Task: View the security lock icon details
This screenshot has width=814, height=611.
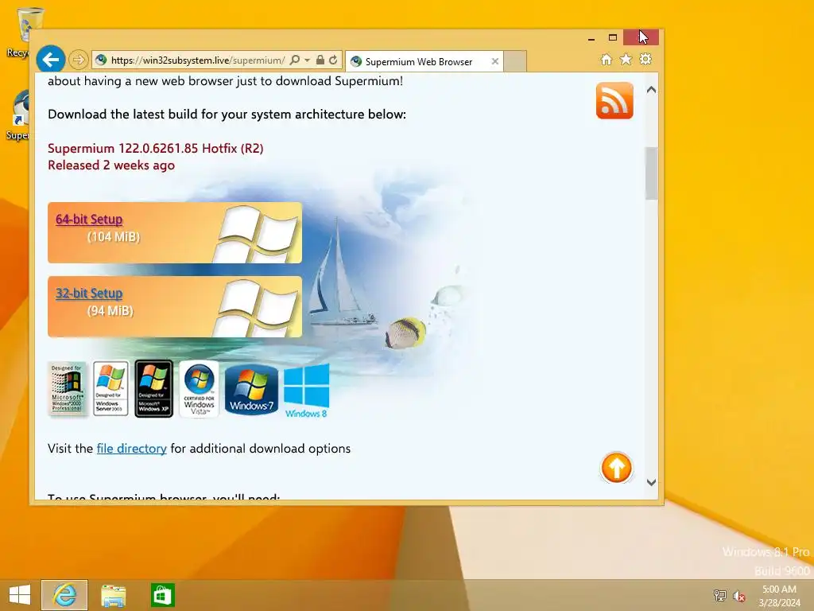Action: click(320, 60)
